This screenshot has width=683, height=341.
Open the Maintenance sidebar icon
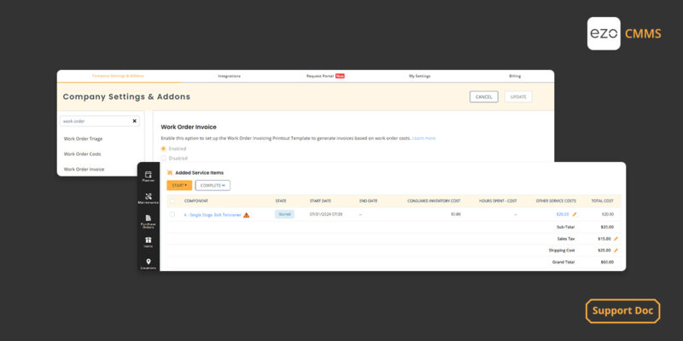click(x=148, y=199)
